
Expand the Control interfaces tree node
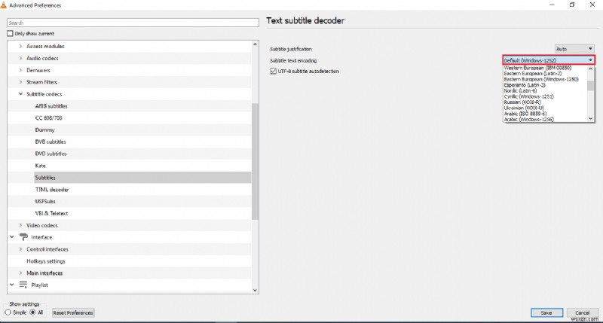[x=21, y=249]
